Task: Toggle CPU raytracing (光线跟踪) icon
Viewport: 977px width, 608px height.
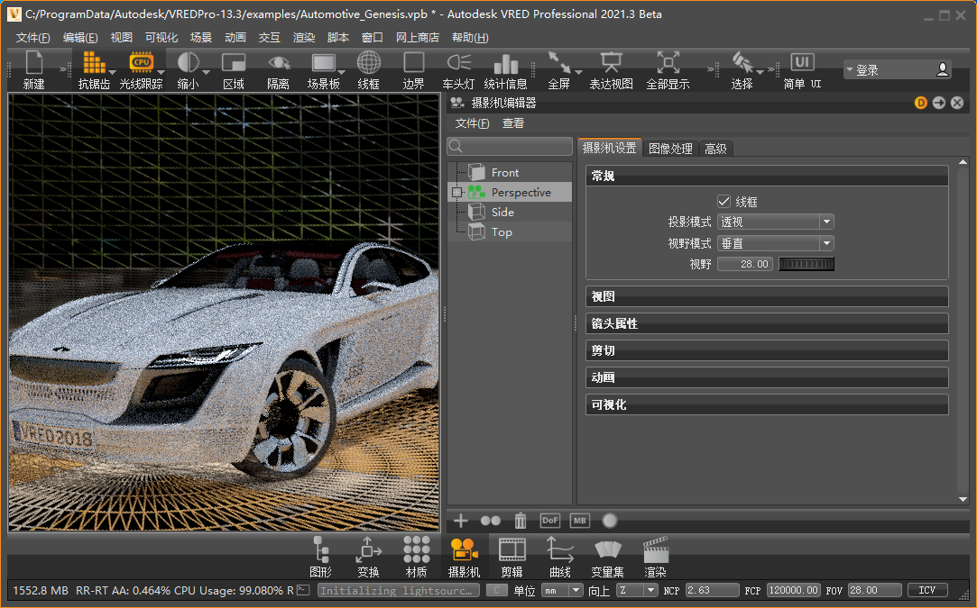Action: click(141, 63)
